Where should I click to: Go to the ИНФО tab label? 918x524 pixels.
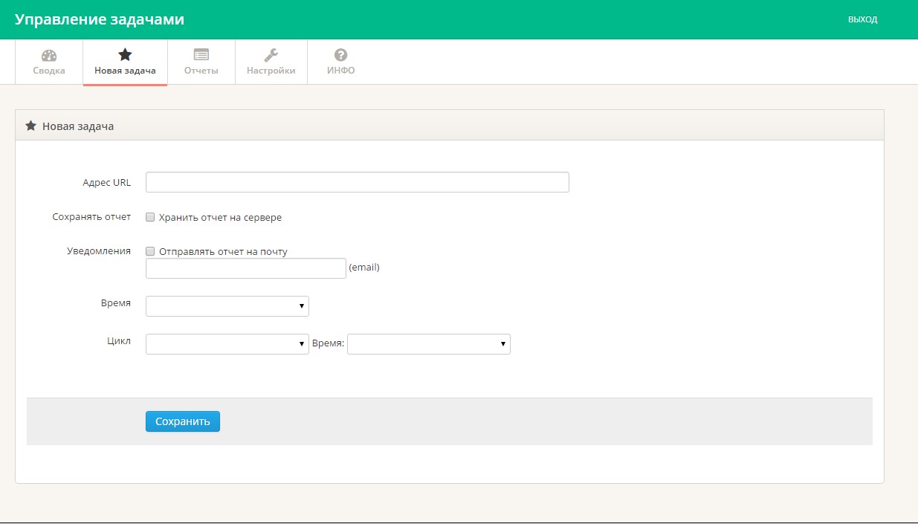341,71
